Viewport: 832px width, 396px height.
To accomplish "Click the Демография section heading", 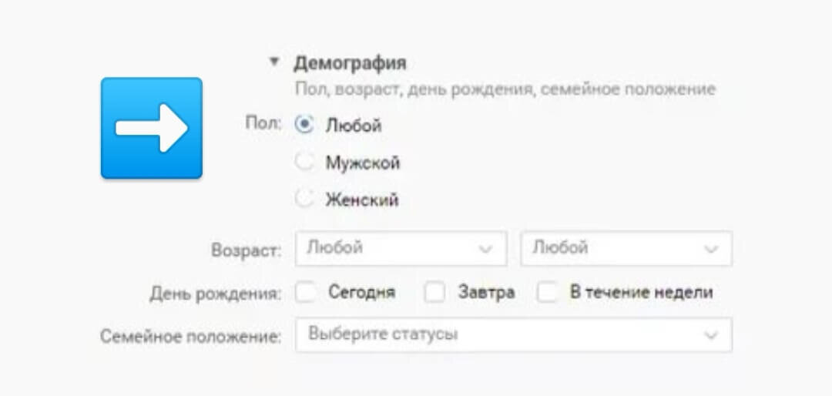I will 351,63.
